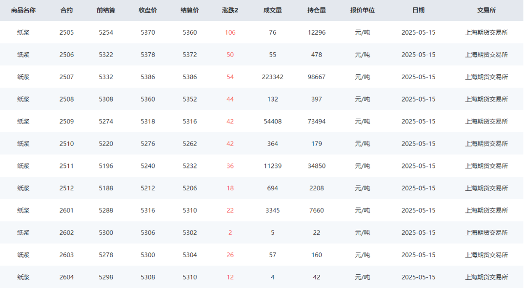Select contract cell 2510
The image size is (527, 288).
tap(66, 144)
